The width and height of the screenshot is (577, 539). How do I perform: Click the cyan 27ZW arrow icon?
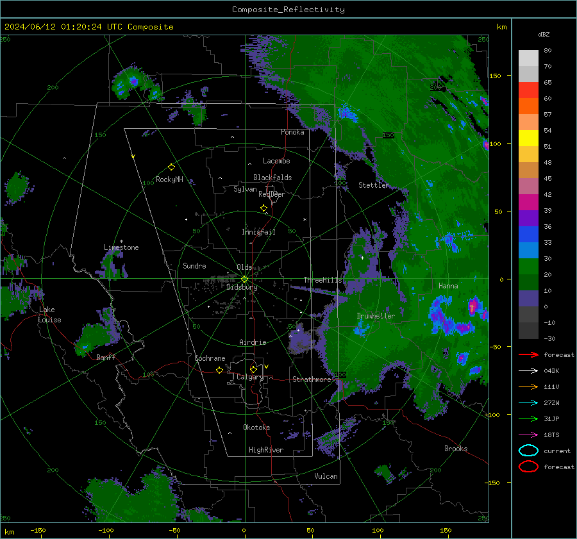tap(528, 403)
